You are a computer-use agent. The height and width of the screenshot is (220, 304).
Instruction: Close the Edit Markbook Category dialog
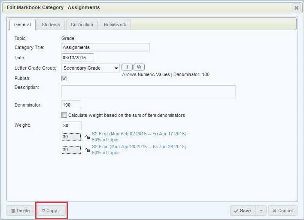pyautogui.click(x=296, y=8)
